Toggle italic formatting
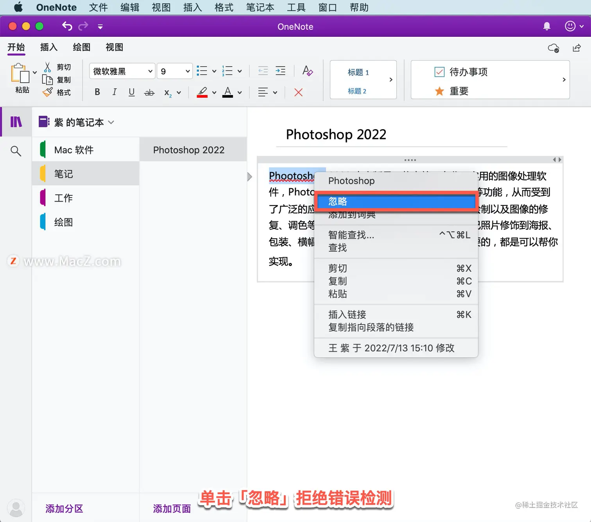The image size is (591, 522). (115, 92)
